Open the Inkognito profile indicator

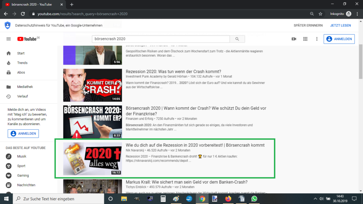(341, 14)
